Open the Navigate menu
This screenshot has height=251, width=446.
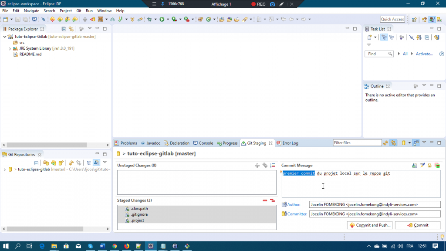click(x=31, y=11)
